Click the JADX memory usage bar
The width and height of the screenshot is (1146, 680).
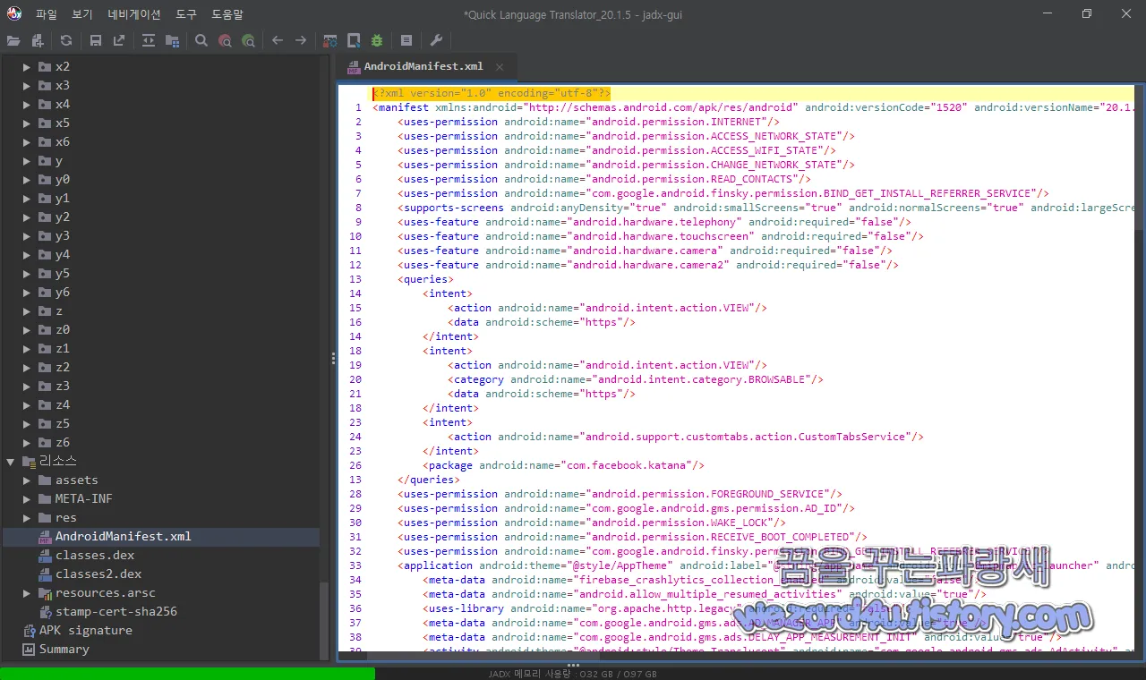pyautogui.click(x=573, y=674)
